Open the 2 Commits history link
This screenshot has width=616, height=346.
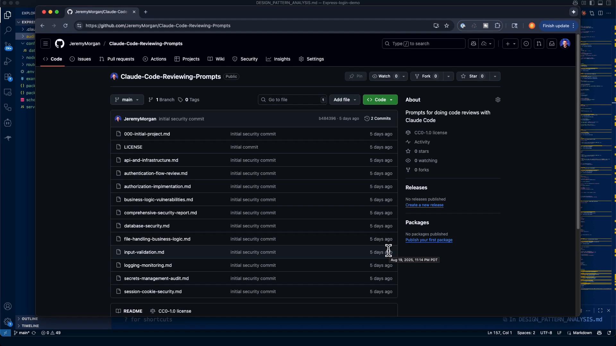tap(378, 119)
